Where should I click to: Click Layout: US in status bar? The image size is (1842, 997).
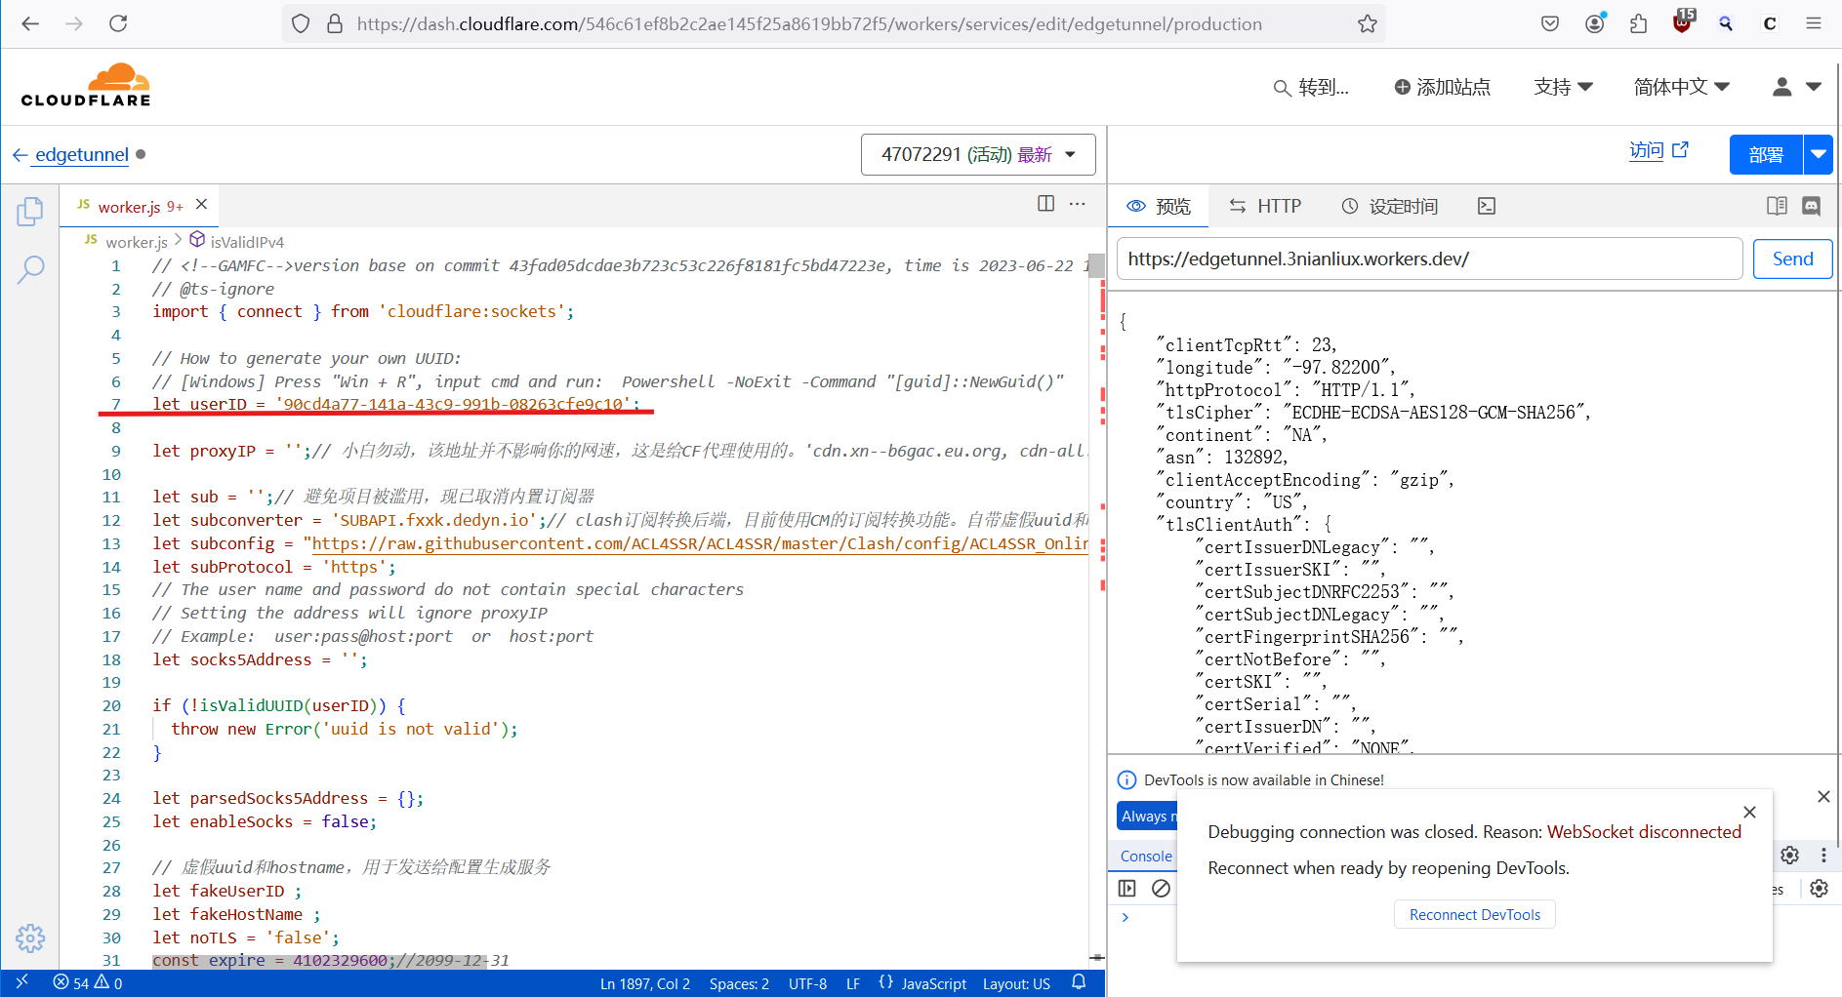[1016, 983]
